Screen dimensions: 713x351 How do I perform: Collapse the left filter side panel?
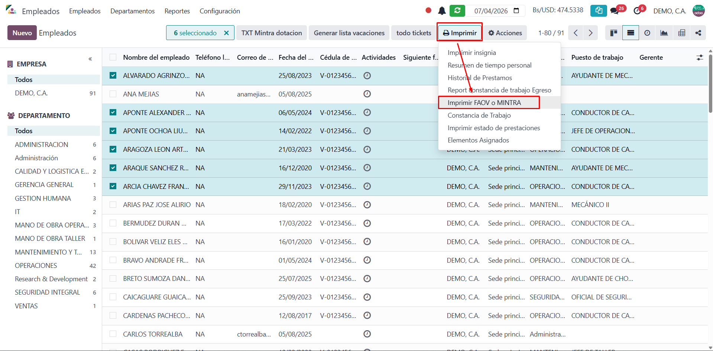pyautogui.click(x=90, y=59)
